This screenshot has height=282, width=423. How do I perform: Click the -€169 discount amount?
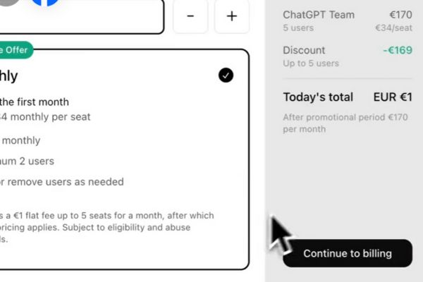pos(398,50)
